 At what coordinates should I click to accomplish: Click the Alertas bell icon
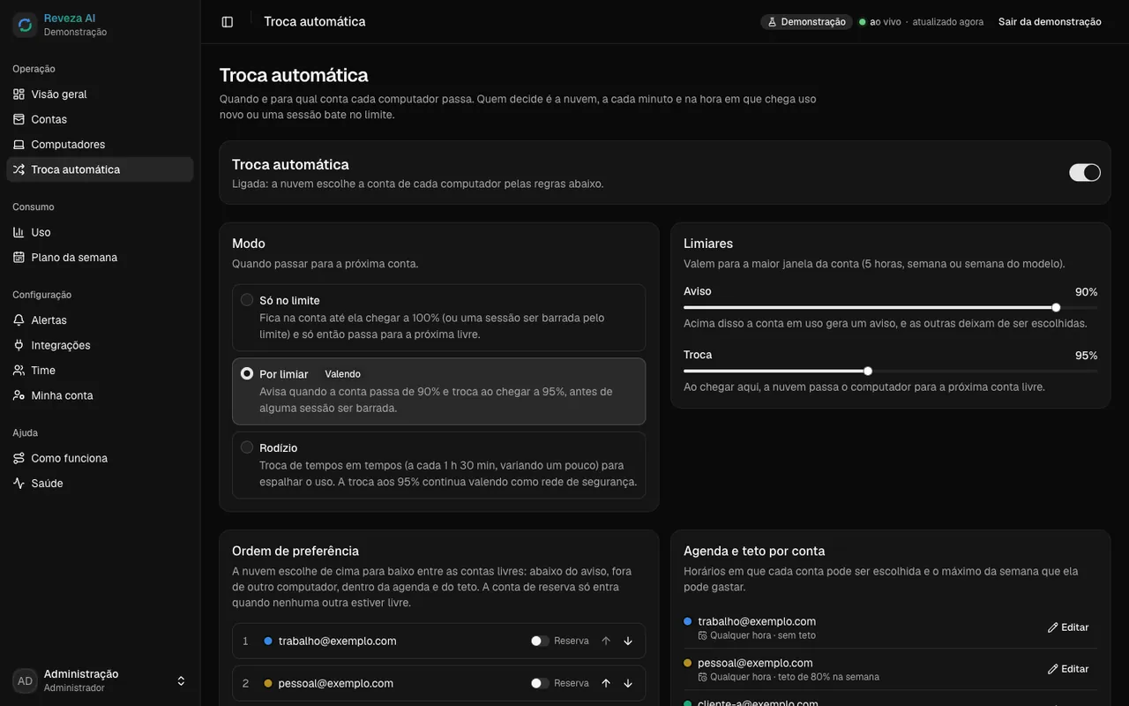tap(19, 320)
